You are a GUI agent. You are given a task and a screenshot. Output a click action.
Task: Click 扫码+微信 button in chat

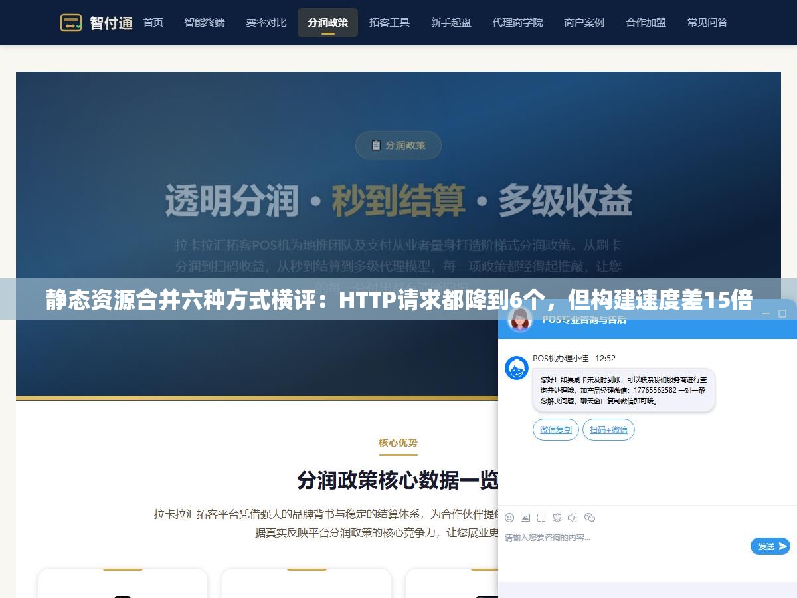click(608, 430)
